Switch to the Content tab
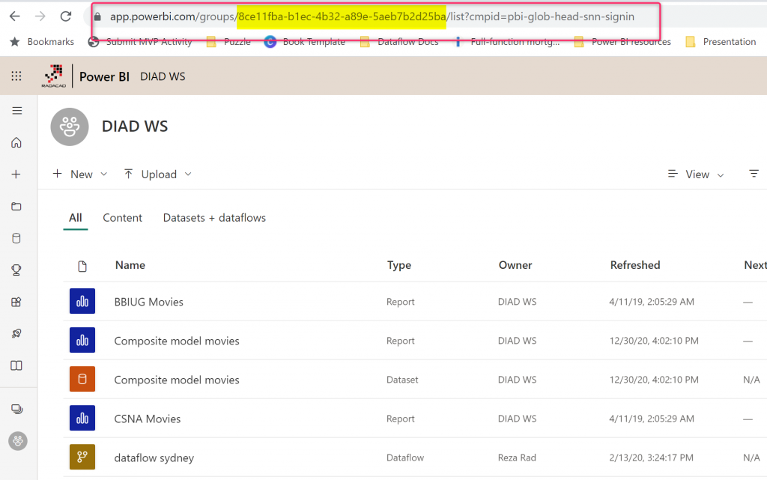The width and height of the screenshot is (767, 480). pyautogui.click(x=122, y=218)
